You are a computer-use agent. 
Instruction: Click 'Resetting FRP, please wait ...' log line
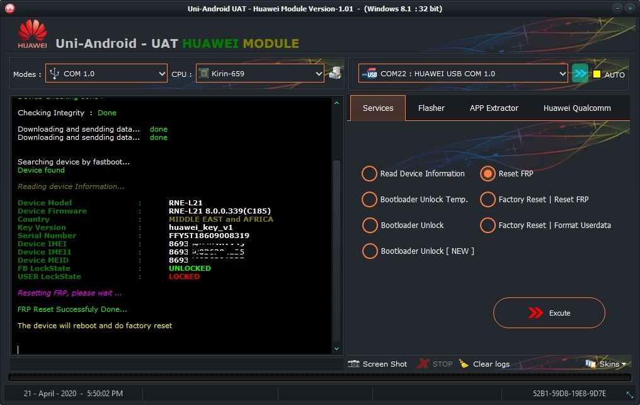pos(69,293)
